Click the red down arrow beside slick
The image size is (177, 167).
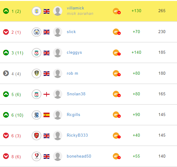tap(6, 32)
